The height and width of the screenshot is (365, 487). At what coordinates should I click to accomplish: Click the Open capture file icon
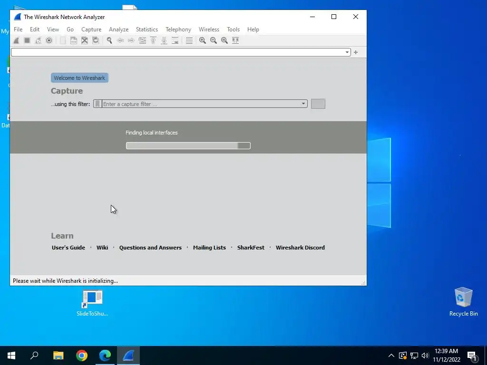tap(63, 40)
